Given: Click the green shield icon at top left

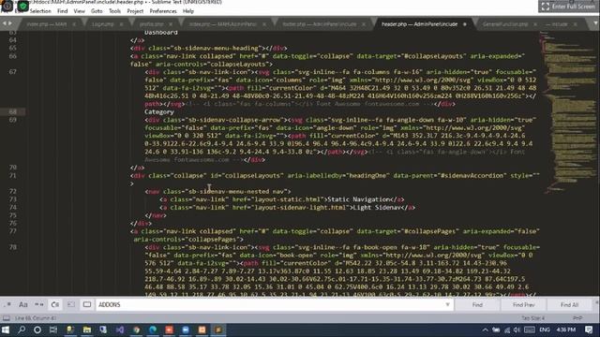Looking at the screenshot, I should (23, 6).
